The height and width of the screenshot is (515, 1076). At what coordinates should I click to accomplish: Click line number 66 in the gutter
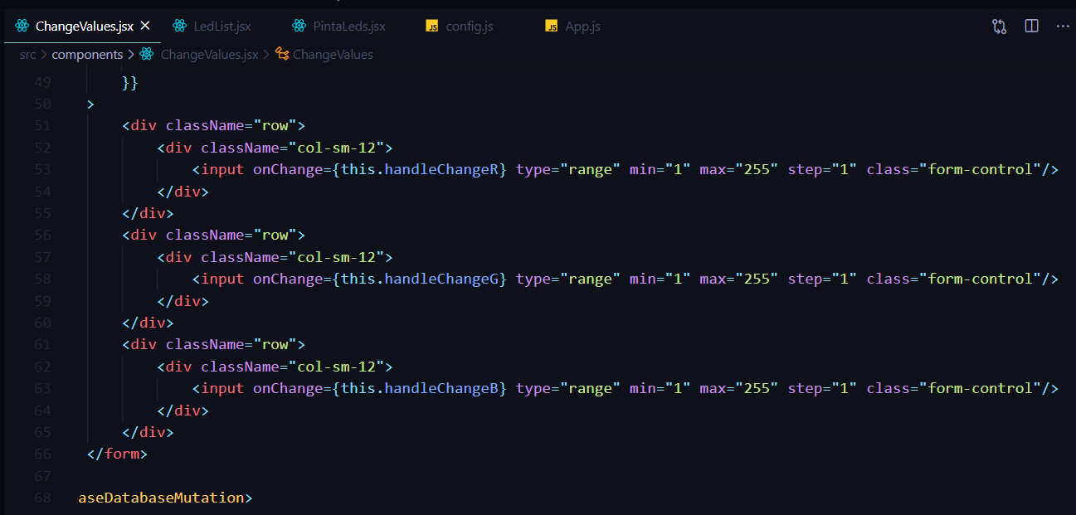[x=44, y=454]
